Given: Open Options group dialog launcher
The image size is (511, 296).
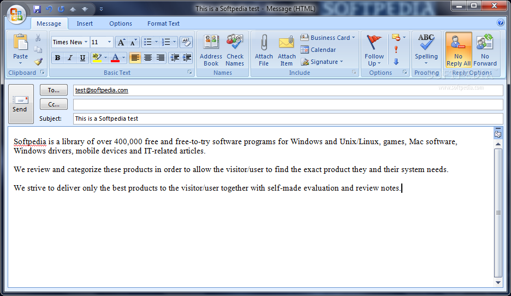Looking at the screenshot, I should coord(405,73).
